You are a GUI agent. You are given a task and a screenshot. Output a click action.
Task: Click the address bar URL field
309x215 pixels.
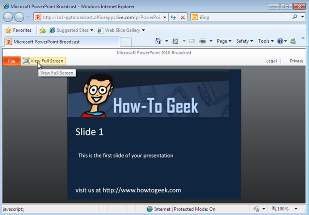pyautogui.click(x=101, y=17)
